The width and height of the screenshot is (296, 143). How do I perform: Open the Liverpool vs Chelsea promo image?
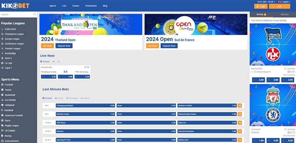pyautogui.click(x=273, y=105)
